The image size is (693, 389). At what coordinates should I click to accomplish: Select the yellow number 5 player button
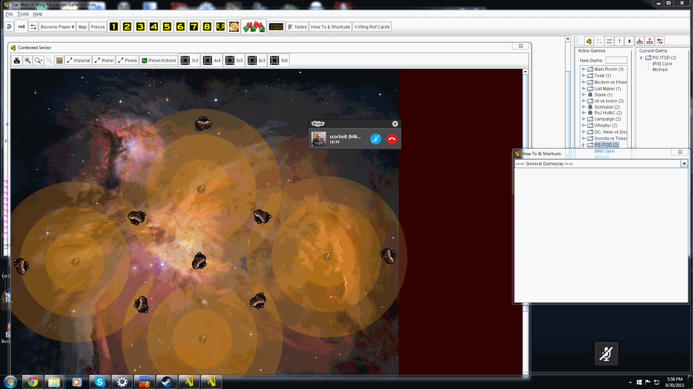click(167, 27)
